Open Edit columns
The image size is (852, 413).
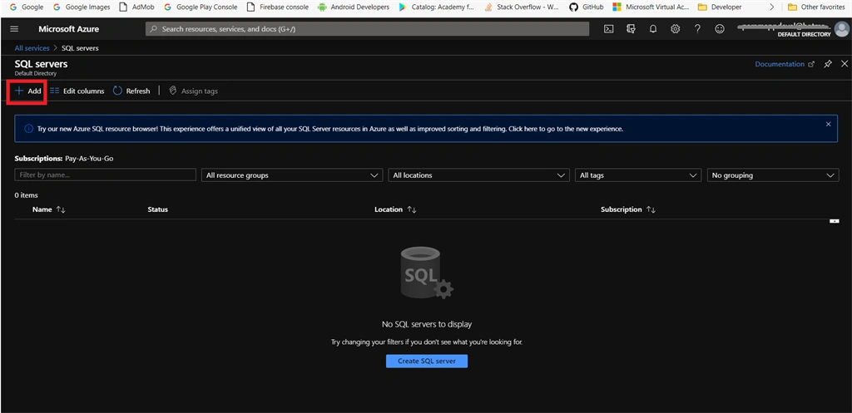coord(77,91)
